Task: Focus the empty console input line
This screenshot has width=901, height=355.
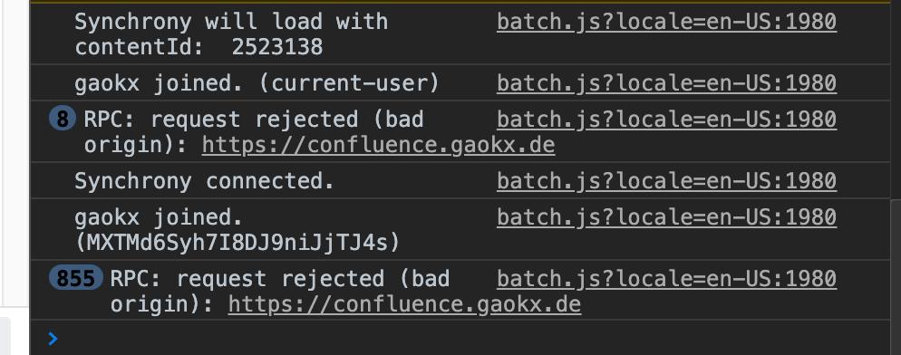Action: coord(471,339)
